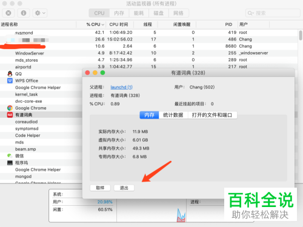Switch to 打开的文件和端口 tab
Viewport: 303px width, 227px height.
(212, 115)
